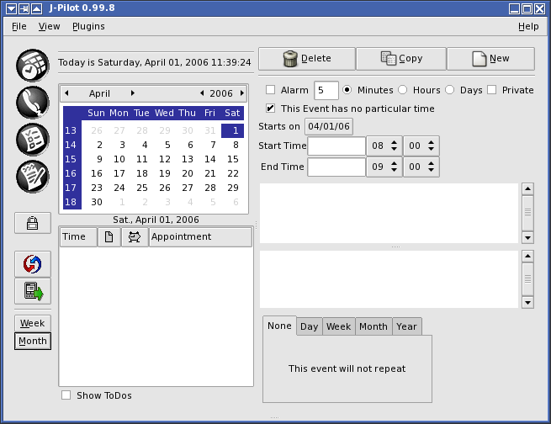Click the Time column header

pyautogui.click(x=78, y=237)
